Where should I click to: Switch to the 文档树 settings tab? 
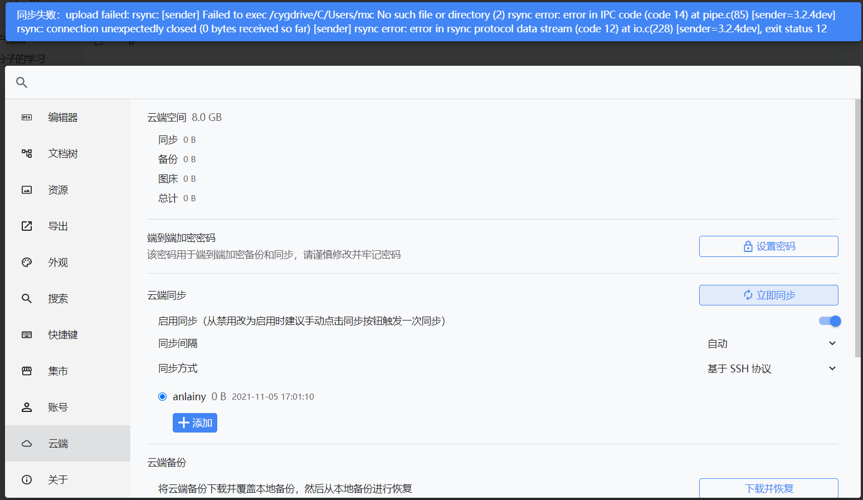(67, 154)
